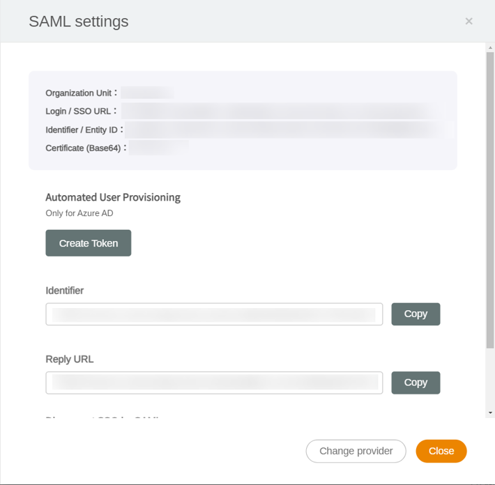Click inside the Identifier text field
The image size is (495, 485).
coord(214,314)
